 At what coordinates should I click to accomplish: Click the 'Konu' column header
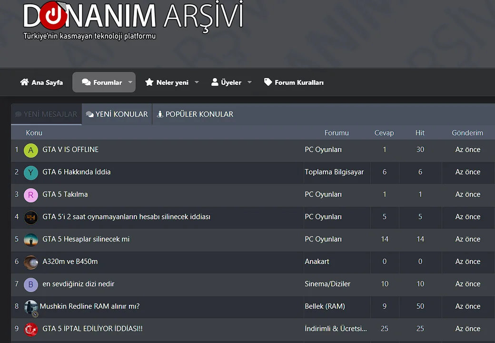[34, 132]
